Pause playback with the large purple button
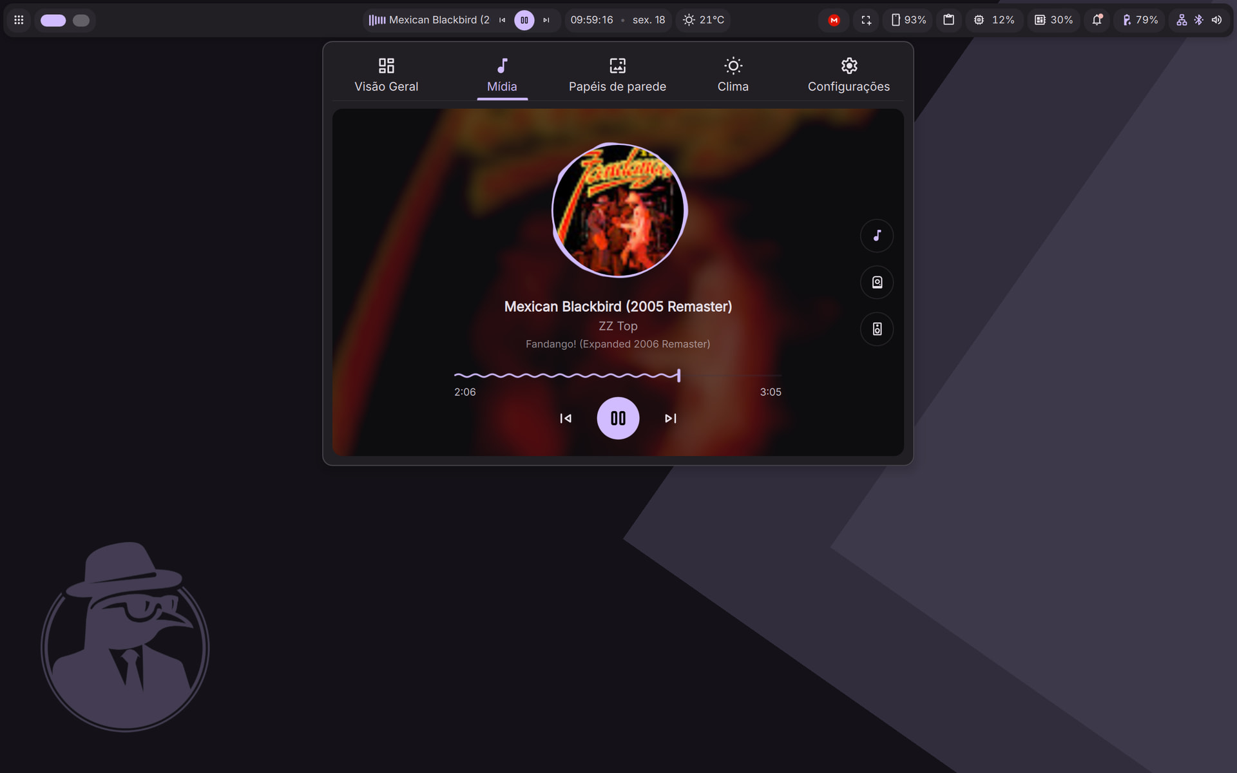Screen dimensions: 1237x773 [x=618, y=418]
